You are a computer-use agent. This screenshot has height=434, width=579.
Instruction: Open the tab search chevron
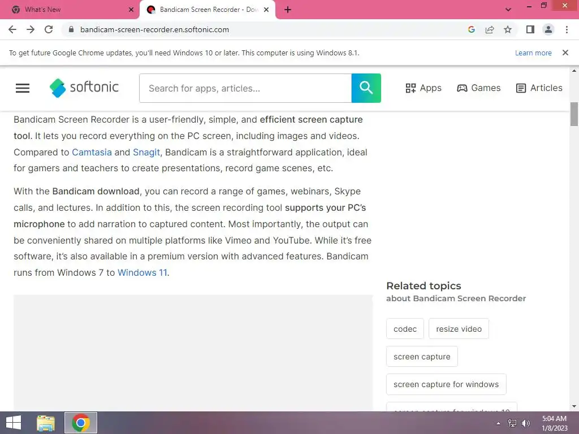(508, 10)
